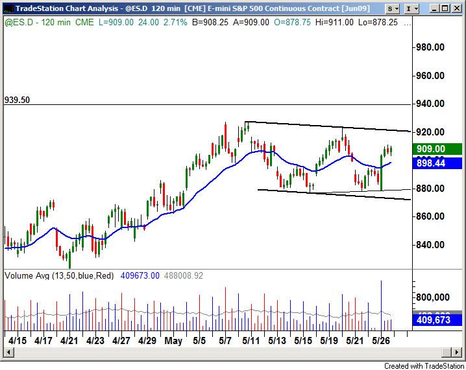Click the left arrow of the horizontal scrollbar

tap(8, 353)
